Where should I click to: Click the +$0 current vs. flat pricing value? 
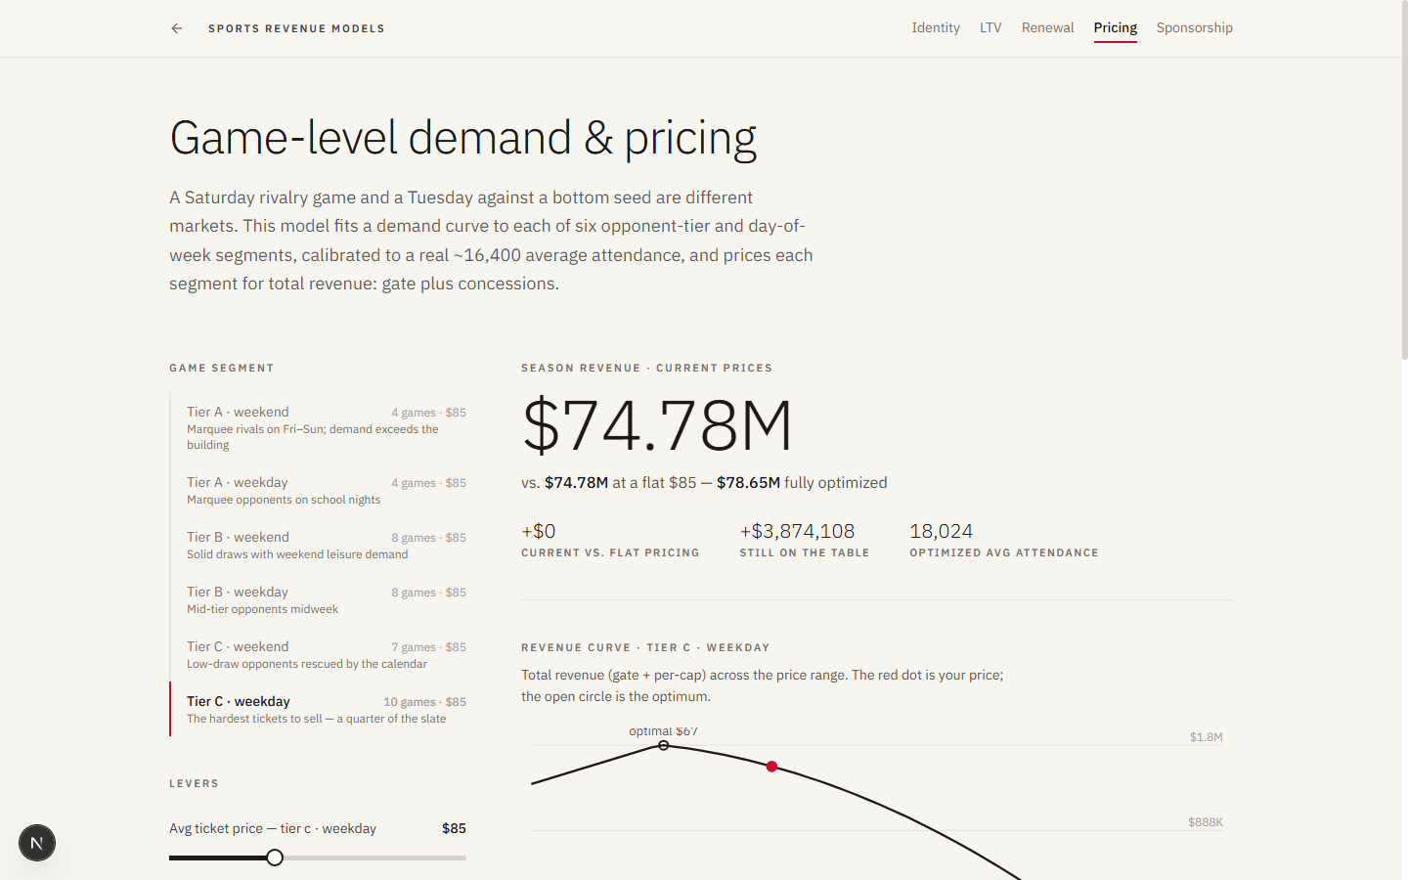(539, 531)
